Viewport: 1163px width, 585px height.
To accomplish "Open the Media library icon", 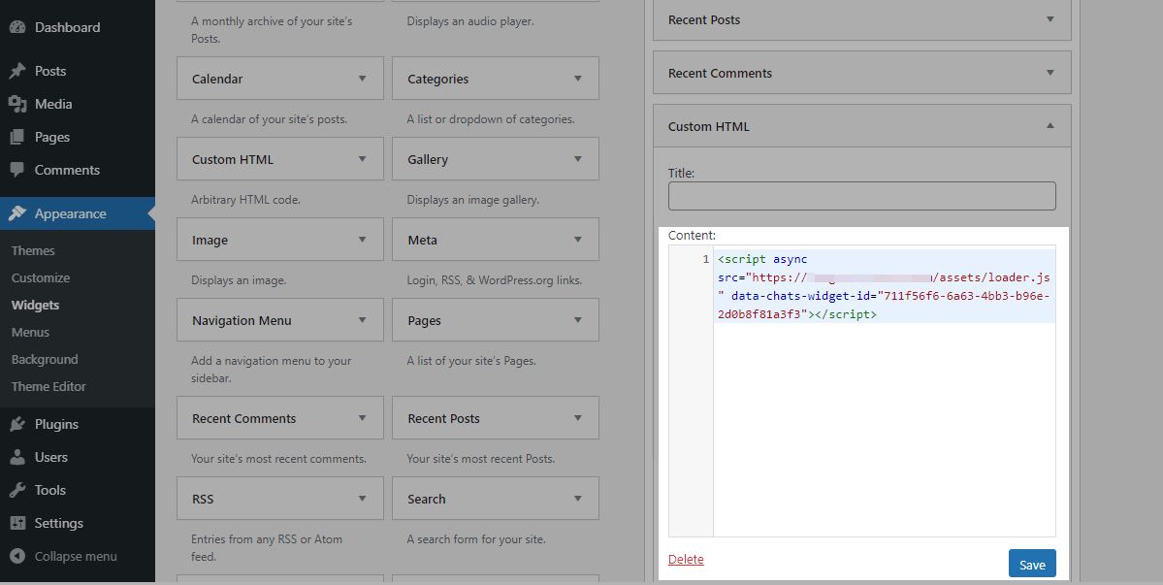I will click(17, 104).
